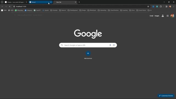Close the New Tab tab
Viewport: 176px width, 99px height.
click(x=75, y=2)
